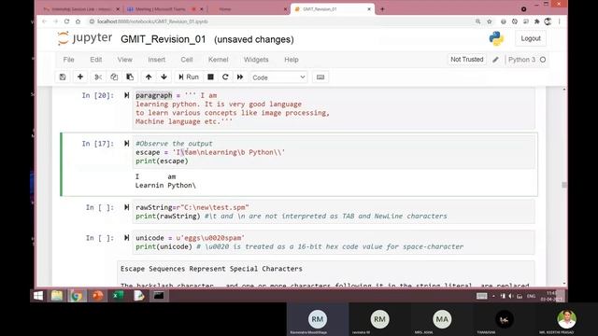The image size is (598, 336).
Task: Switch to the GMIT_Revision_01 browser tab
Action: pos(332,9)
